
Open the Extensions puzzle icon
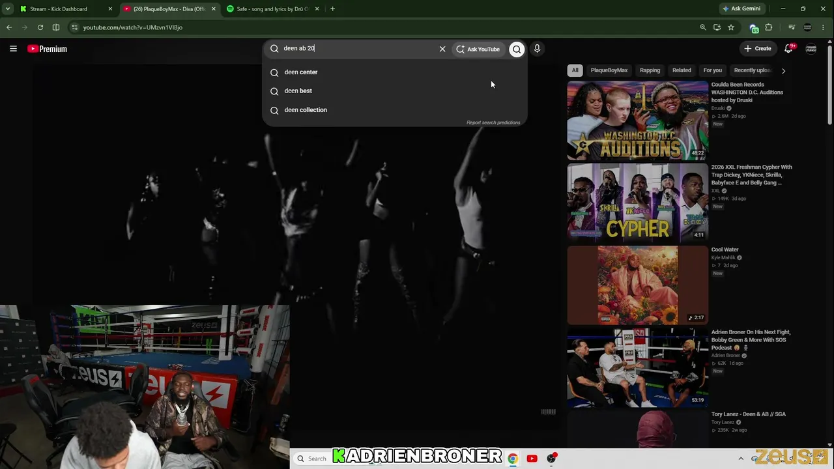pos(769,27)
